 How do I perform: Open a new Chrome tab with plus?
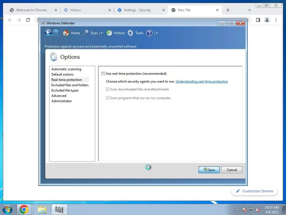click(228, 10)
